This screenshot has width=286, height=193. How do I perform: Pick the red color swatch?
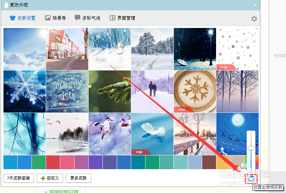click(x=53, y=162)
